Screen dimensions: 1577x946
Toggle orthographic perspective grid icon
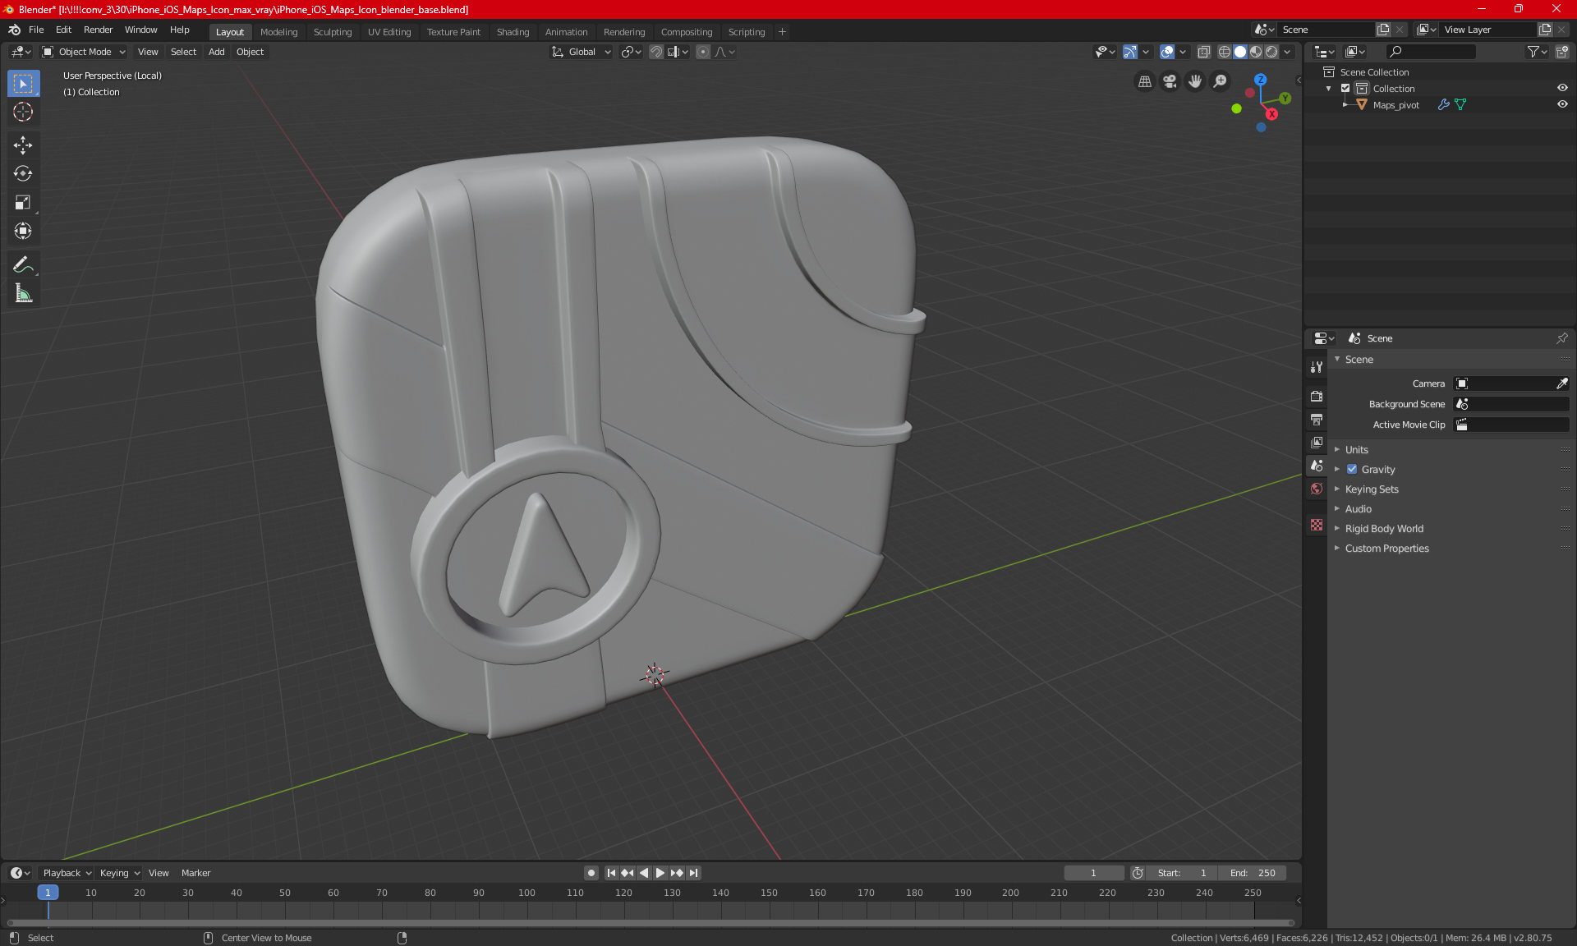tap(1144, 81)
